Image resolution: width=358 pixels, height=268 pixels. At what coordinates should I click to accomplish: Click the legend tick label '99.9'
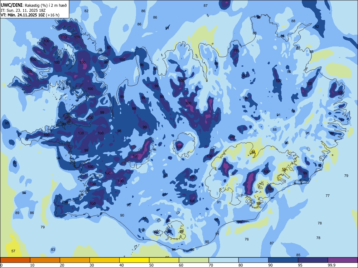[x=332, y=265]
